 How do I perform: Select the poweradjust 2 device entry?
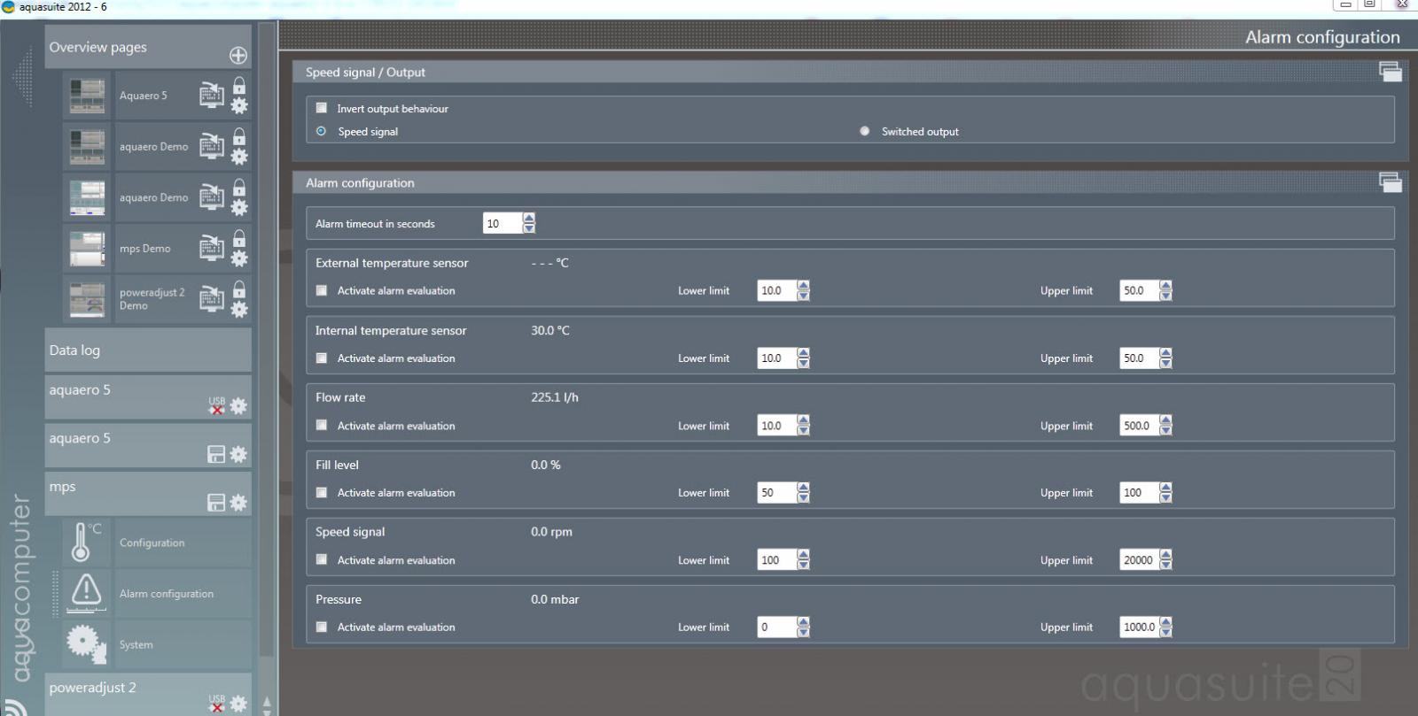tap(148, 695)
